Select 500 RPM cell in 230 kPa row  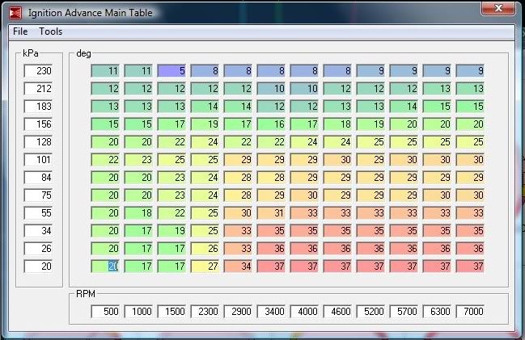[105, 71]
